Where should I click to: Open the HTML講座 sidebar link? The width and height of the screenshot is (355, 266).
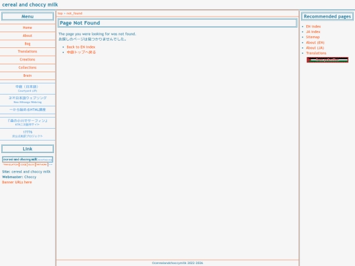[28, 110]
